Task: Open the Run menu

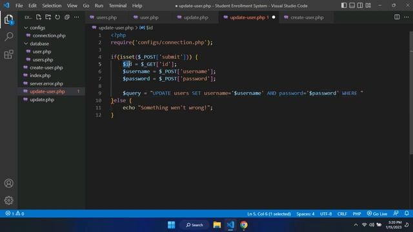Action: click(99, 6)
